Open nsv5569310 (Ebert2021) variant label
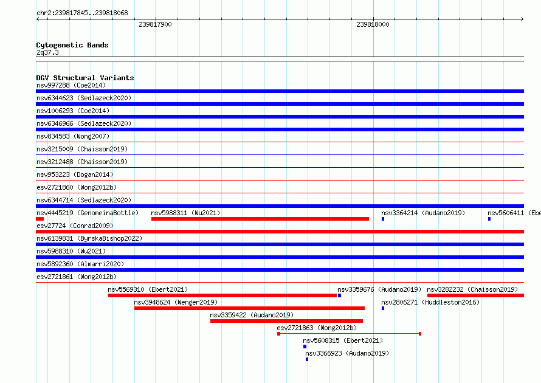Screen dimensions: 541x383 click(148, 289)
